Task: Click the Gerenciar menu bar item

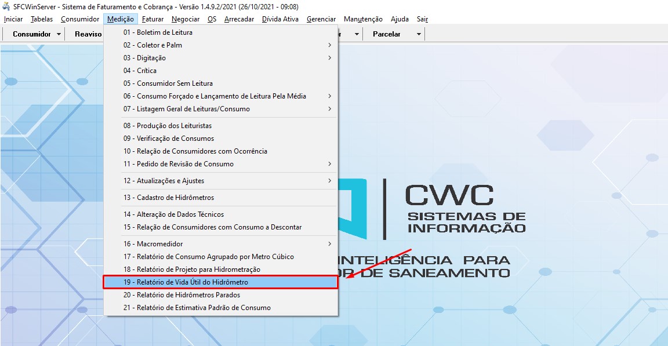Action: [x=321, y=19]
